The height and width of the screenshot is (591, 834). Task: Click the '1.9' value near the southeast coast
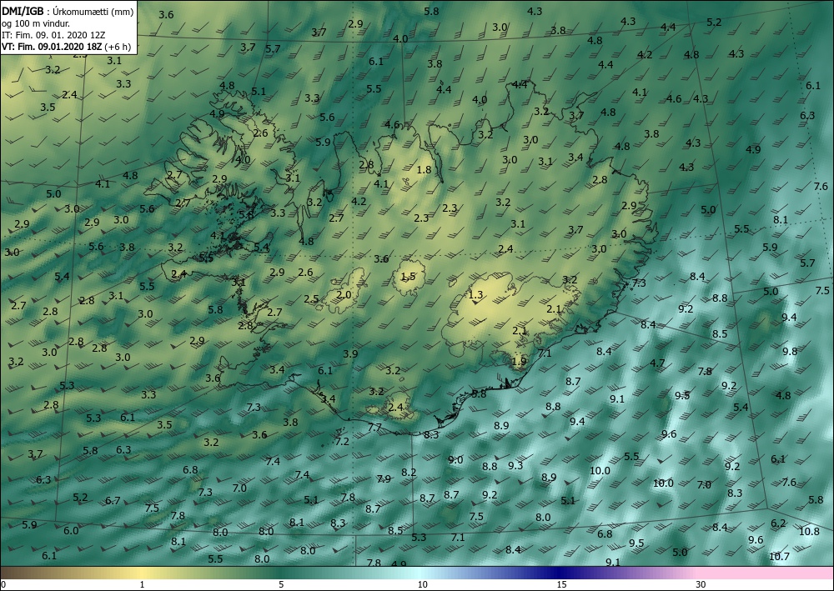[x=519, y=362]
